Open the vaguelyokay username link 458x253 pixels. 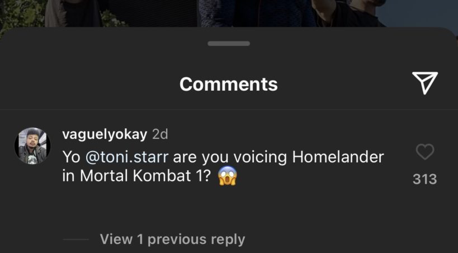(105, 134)
